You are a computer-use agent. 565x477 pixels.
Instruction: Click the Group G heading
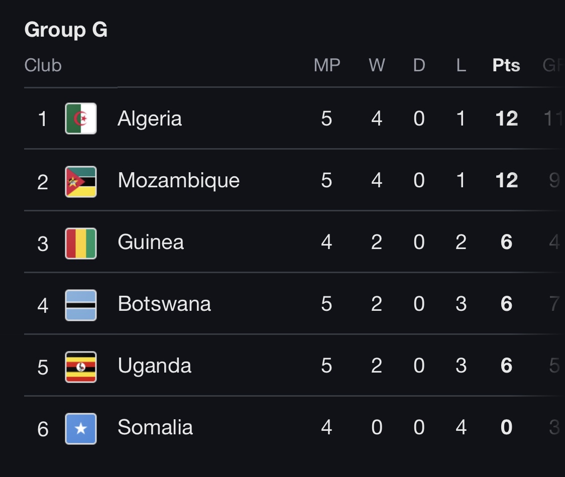click(66, 30)
